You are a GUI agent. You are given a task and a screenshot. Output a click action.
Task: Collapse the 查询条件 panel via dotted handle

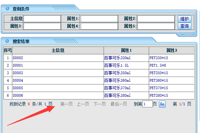tap(183, 35)
